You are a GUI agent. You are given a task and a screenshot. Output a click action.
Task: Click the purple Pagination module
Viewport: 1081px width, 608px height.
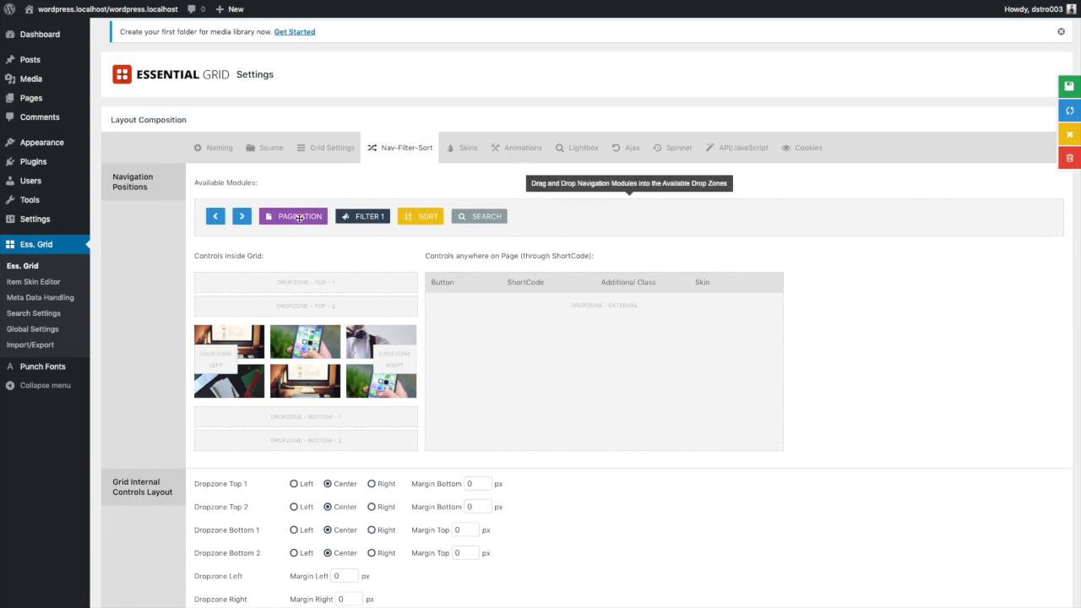[x=293, y=216]
